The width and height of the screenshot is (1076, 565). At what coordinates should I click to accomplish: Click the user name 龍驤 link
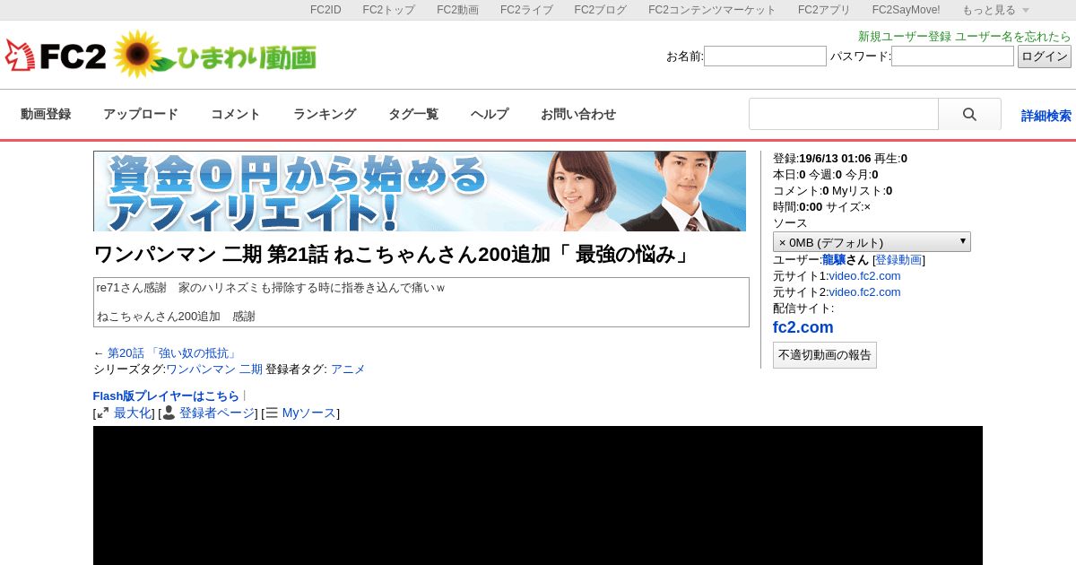click(834, 260)
